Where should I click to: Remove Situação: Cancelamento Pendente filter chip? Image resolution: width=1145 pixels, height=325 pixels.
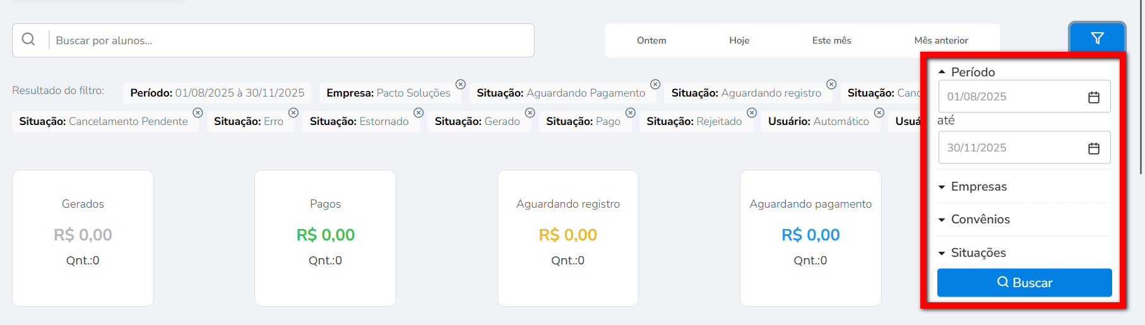[x=198, y=113]
